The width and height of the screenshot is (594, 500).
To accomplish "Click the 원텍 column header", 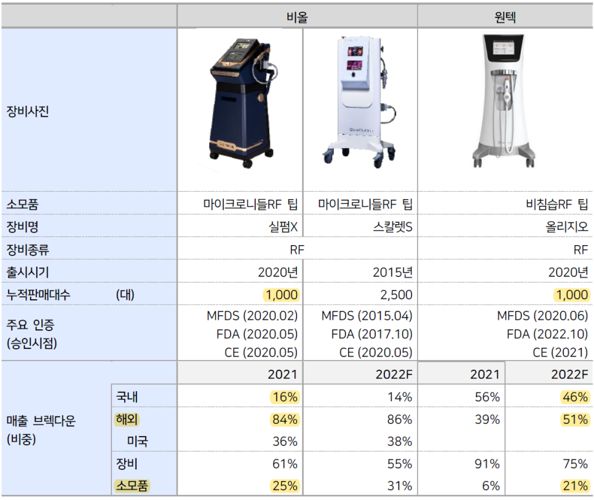I will (505, 17).
